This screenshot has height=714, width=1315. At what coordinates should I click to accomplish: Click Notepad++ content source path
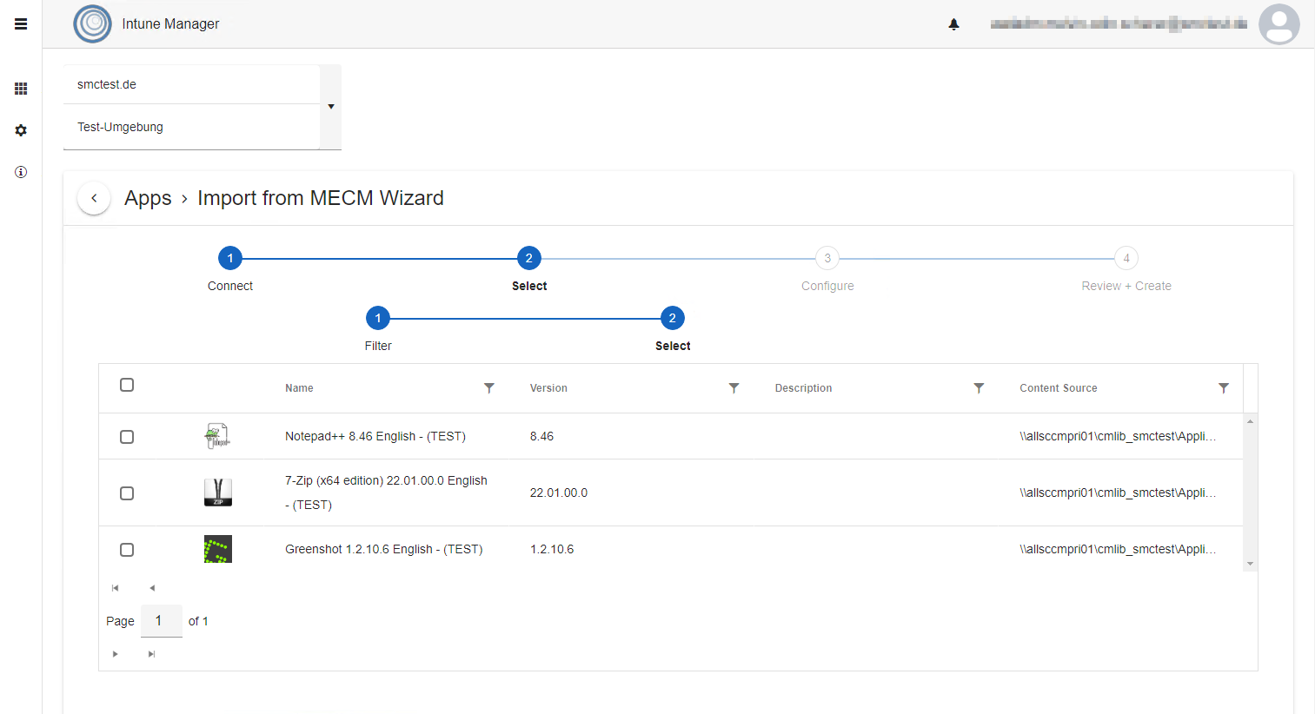pyautogui.click(x=1118, y=436)
